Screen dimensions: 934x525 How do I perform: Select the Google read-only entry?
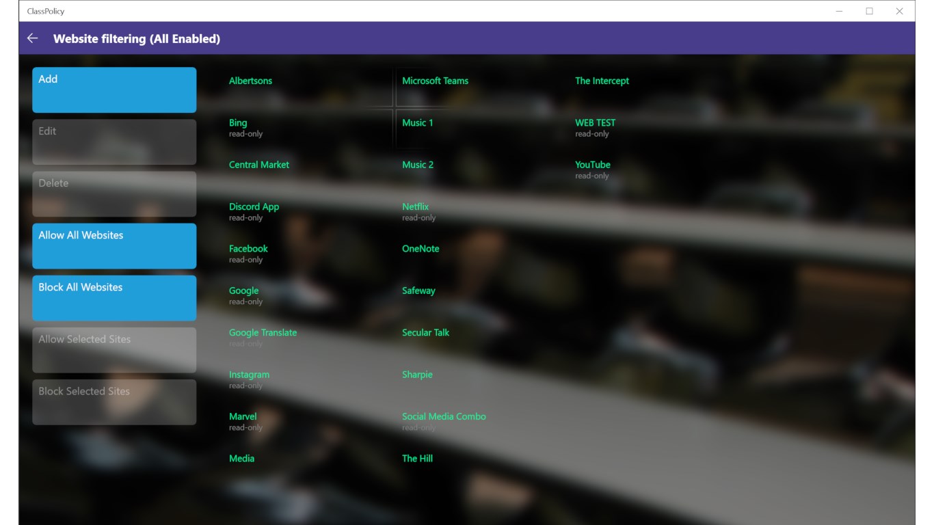tap(245, 295)
